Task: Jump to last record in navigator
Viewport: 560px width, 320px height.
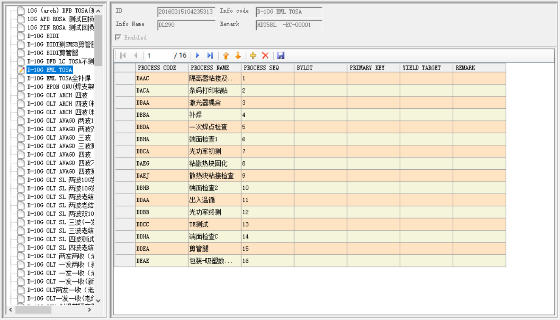Action: (210, 55)
